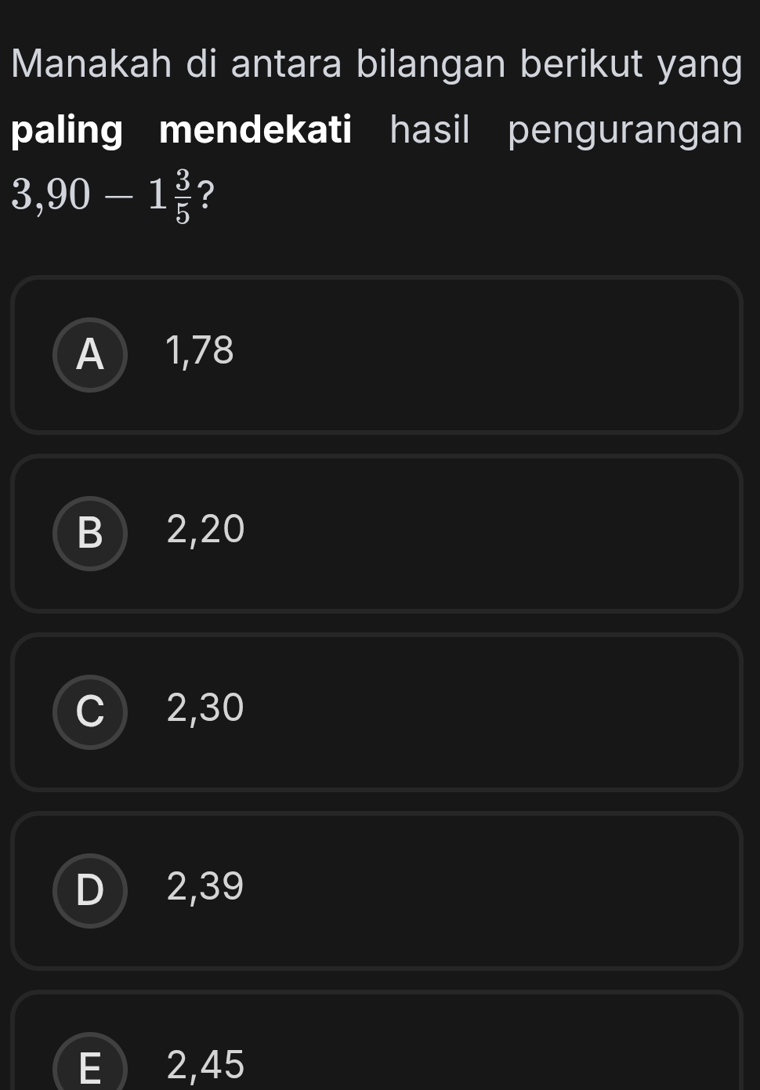
Task: Tap the blank area of option D card
Action: pyautogui.click(x=486, y=891)
